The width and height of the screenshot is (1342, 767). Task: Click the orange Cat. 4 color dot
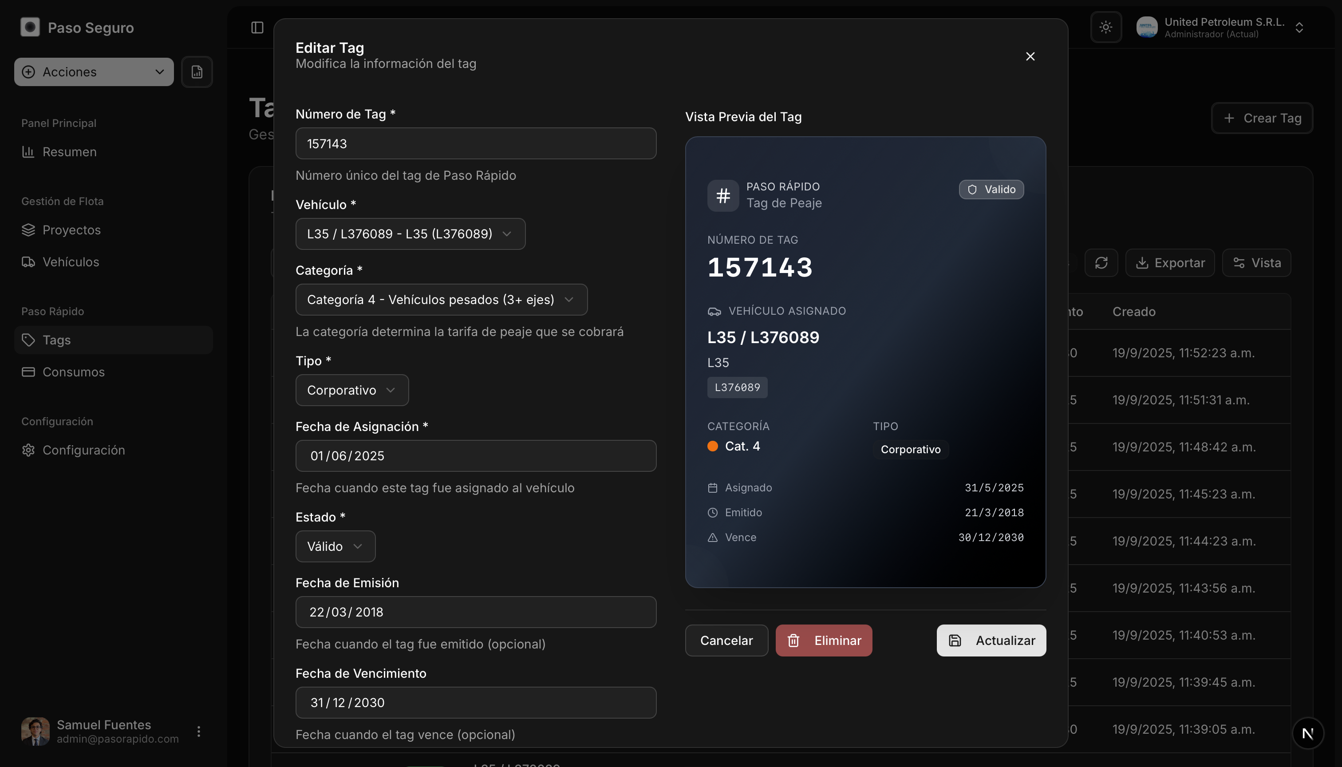coord(713,446)
